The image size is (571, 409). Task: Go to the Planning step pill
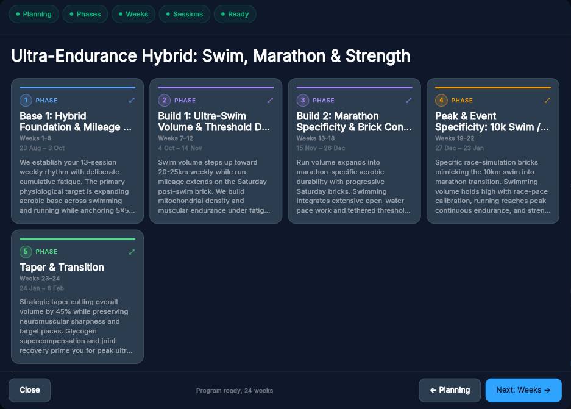tap(34, 14)
